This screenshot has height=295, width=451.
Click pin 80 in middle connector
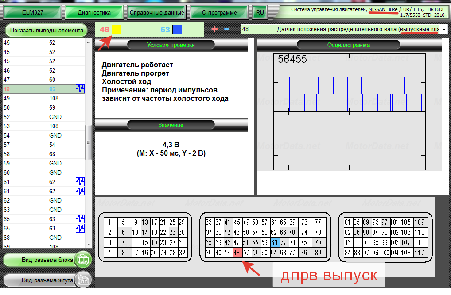pos(318,253)
